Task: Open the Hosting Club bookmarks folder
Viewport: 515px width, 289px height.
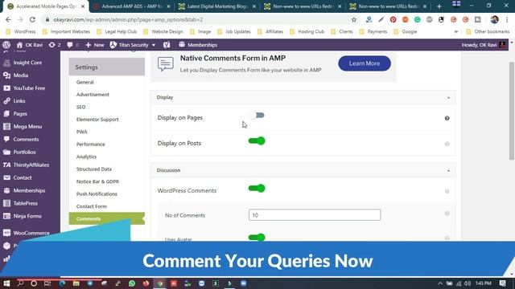Action: point(307,32)
